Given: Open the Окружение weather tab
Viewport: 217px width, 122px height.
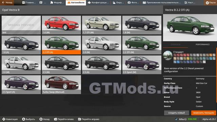Looking at the screenshot, I should [118, 2].
